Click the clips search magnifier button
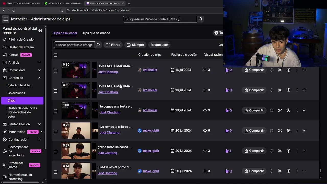This screenshot has width=327, height=184. (x=98, y=45)
